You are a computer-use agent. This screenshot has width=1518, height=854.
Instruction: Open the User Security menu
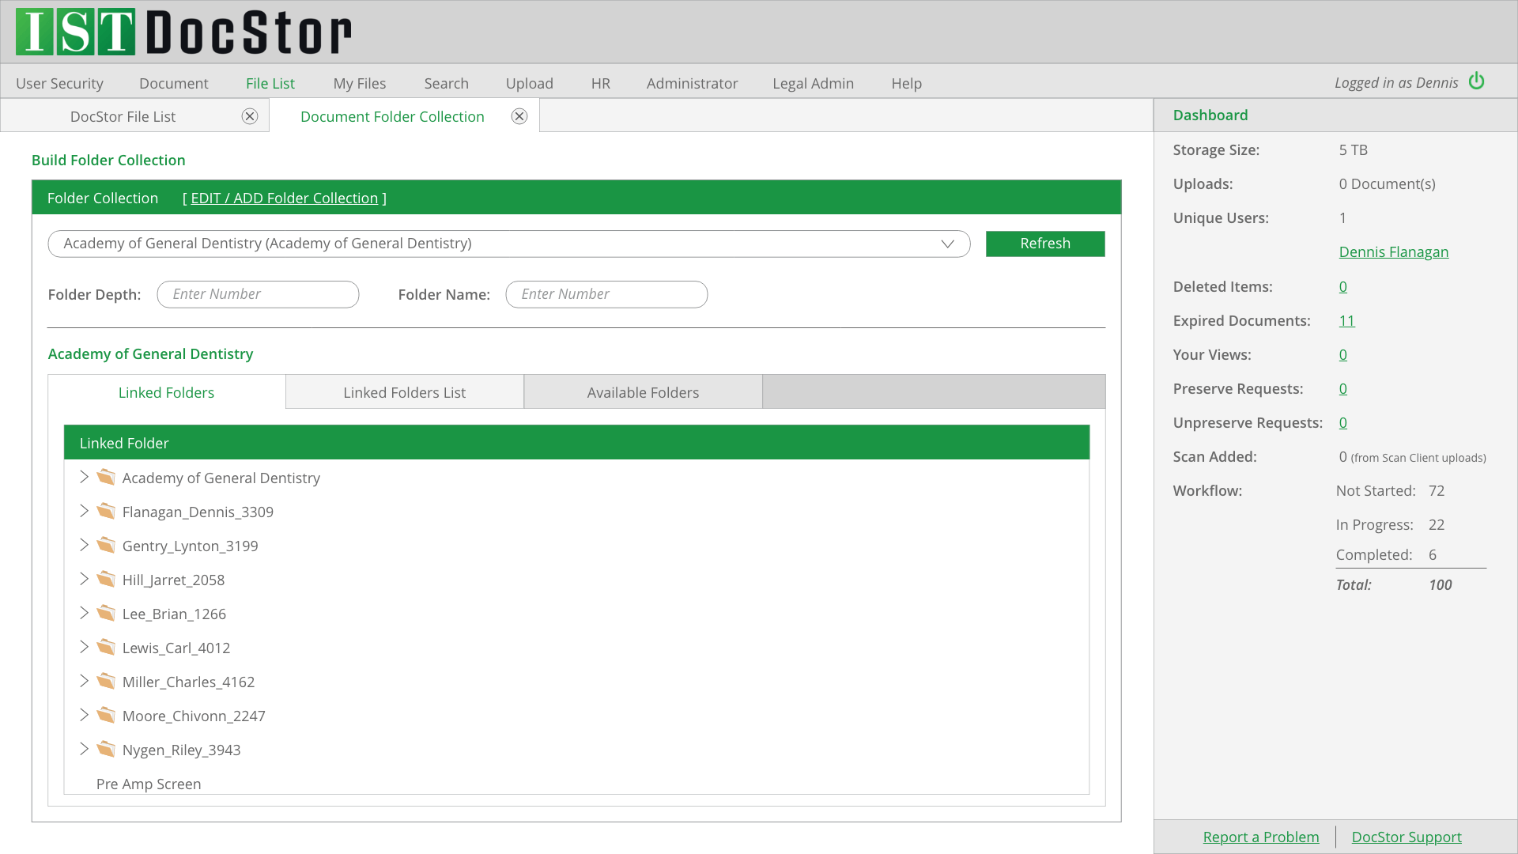59,83
